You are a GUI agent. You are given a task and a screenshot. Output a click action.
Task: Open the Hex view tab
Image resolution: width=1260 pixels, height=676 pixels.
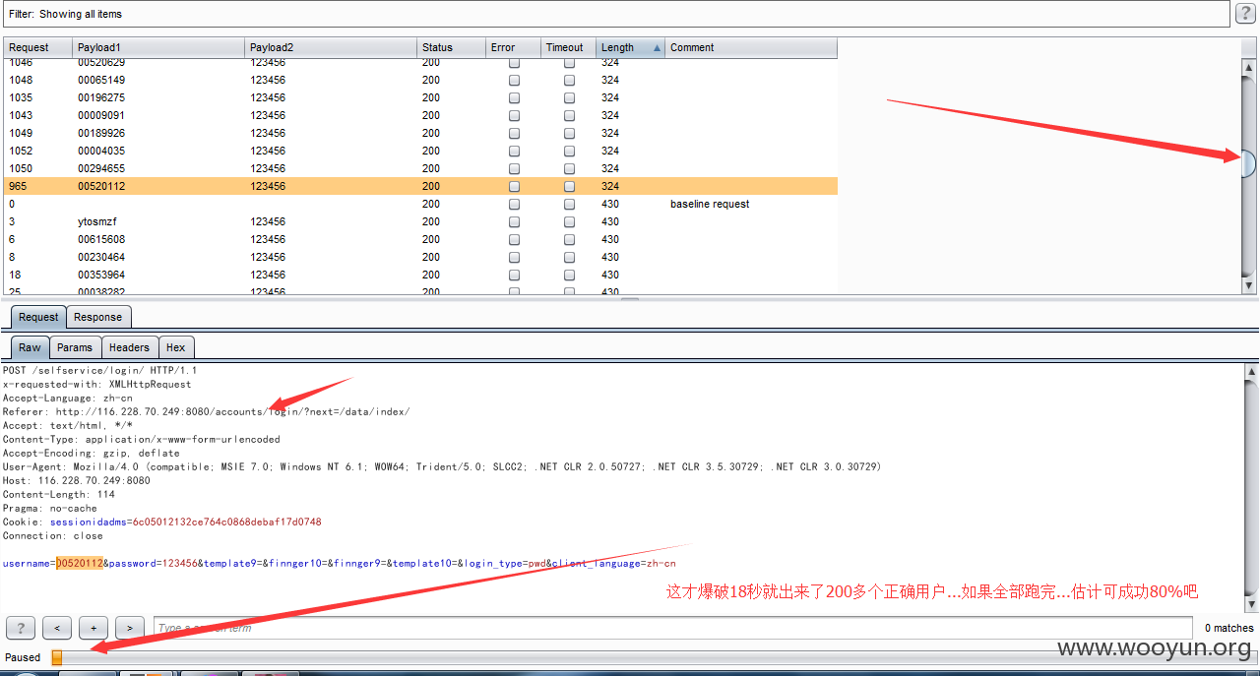pyautogui.click(x=176, y=347)
